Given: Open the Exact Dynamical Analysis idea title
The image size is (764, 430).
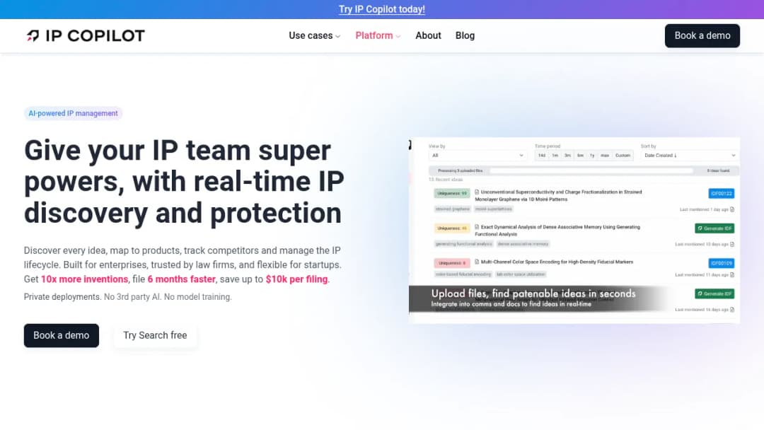Looking at the screenshot, I should (x=558, y=231).
